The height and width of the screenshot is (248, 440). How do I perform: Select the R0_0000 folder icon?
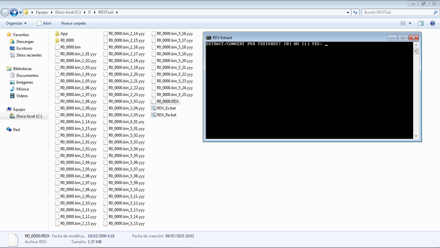[57, 40]
